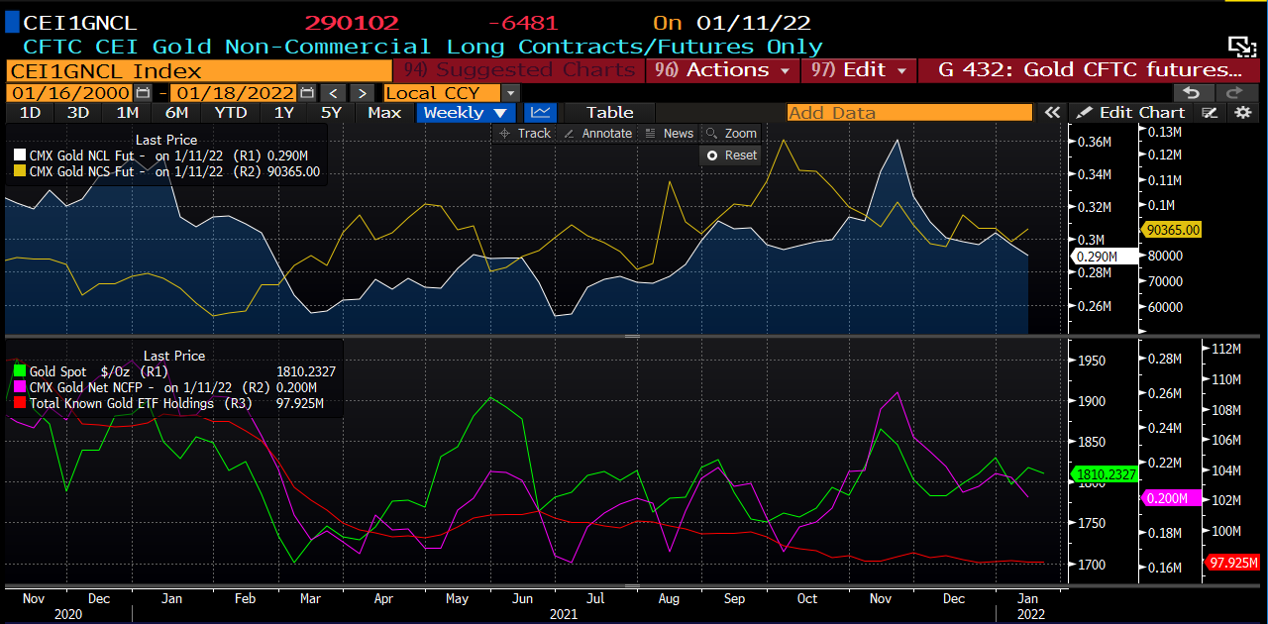The height and width of the screenshot is (624, 1268).
Task: Click the annotation pencil icon beside Edit Chart
Action: click(1209, 113)
